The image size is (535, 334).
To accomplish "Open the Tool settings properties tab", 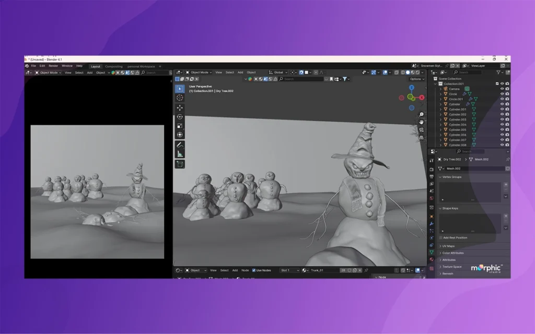I will 432,160.
